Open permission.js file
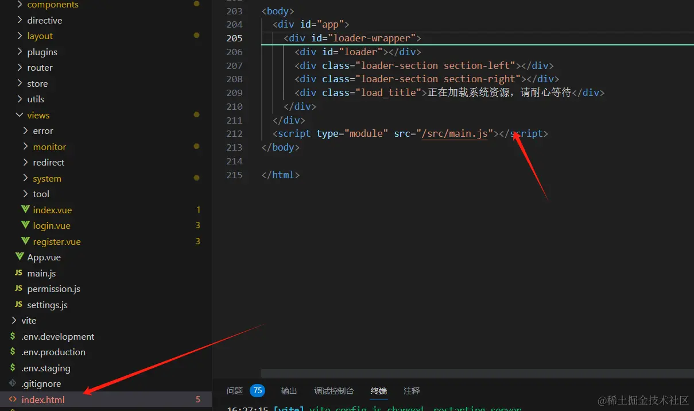694x411 pixels. [53, 289]
